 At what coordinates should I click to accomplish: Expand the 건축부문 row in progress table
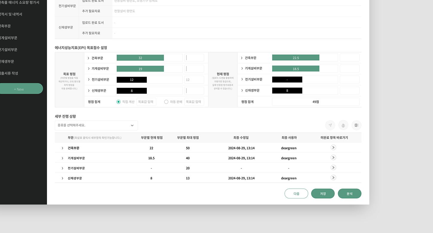[x=62, y=148]
